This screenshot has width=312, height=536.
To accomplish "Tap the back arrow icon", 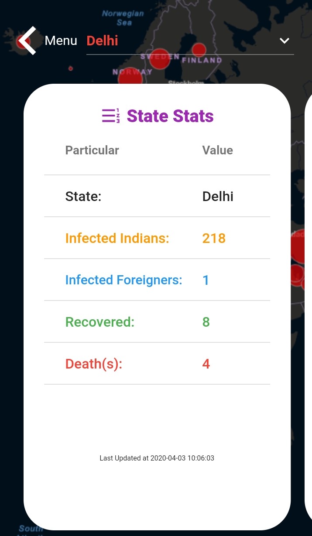I will 27,41.
